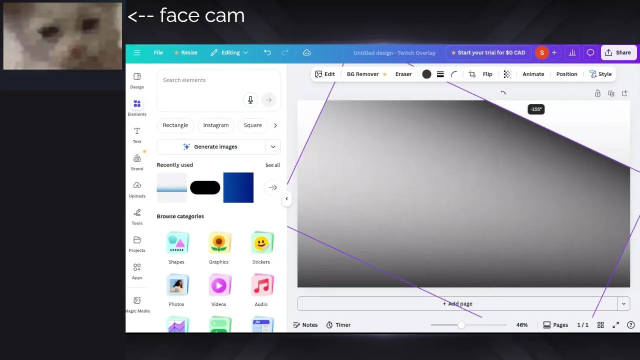Open the S account avatar

(x=542, y=52)
